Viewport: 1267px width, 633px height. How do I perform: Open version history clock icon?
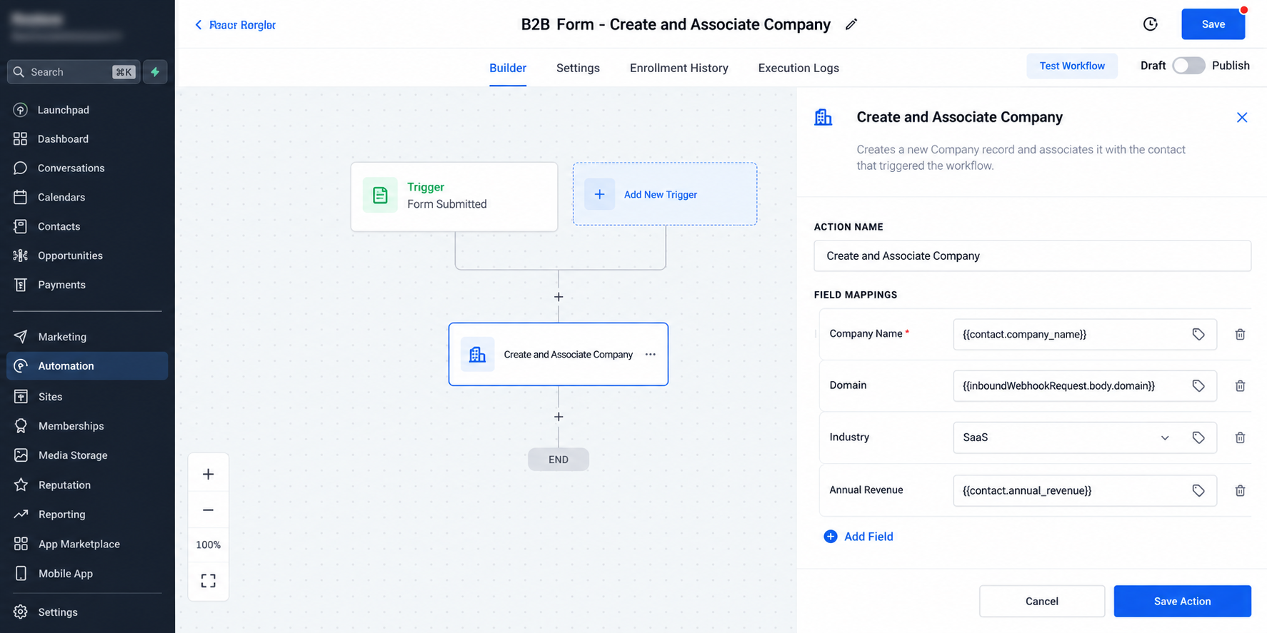1150,24
